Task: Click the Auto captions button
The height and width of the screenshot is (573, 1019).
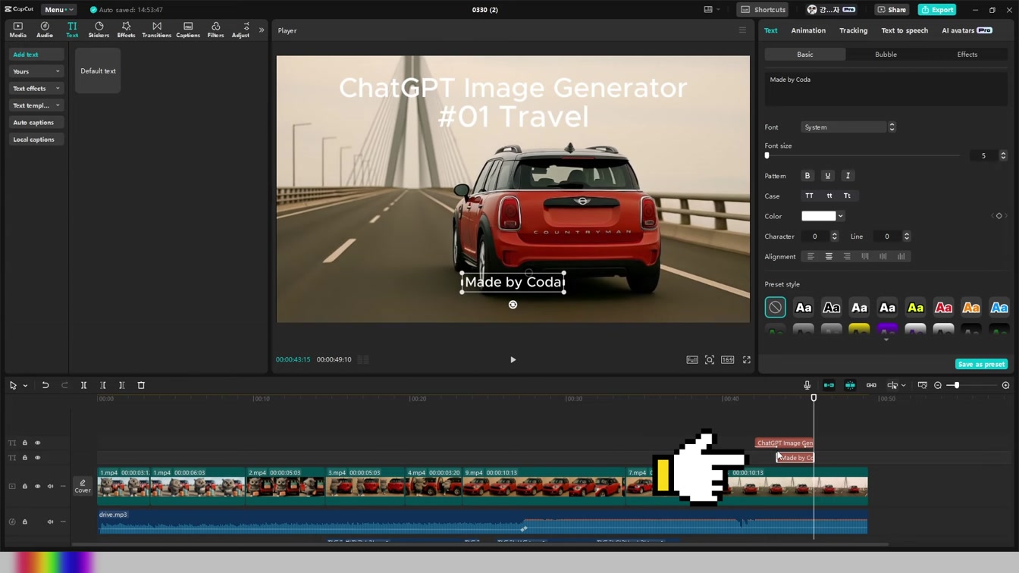Action: click(36, 123)
